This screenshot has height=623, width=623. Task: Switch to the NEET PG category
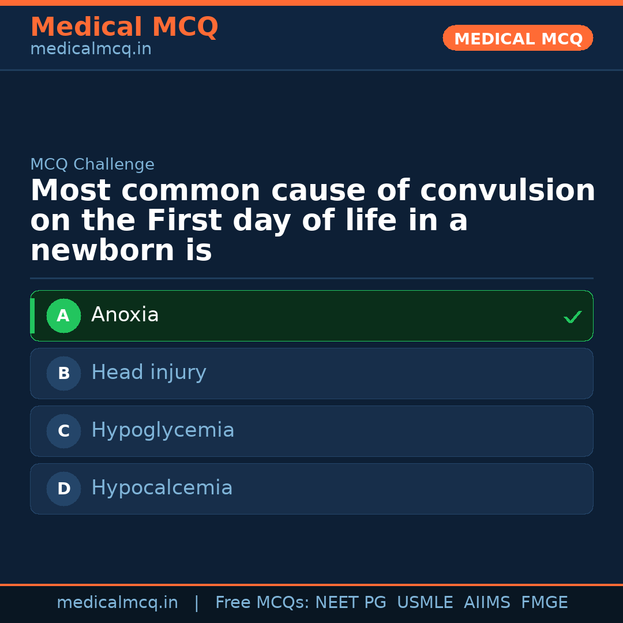pyautogui.click(x=350, y=602)
